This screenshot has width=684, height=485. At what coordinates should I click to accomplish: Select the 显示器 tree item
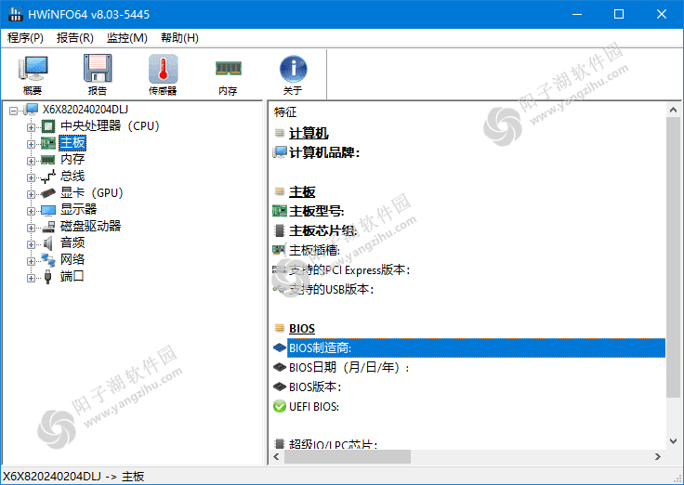pyautogui.click(x=78, y=209)
